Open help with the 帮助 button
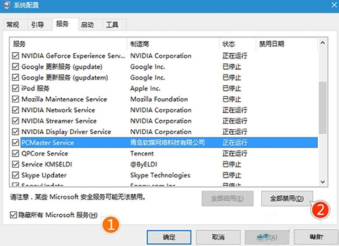 click(316, 237)
